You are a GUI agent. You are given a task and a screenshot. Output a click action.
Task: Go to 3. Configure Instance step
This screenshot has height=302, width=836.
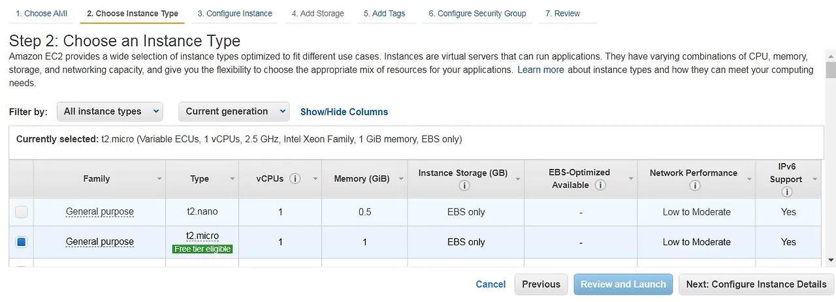tap(235, 14)
